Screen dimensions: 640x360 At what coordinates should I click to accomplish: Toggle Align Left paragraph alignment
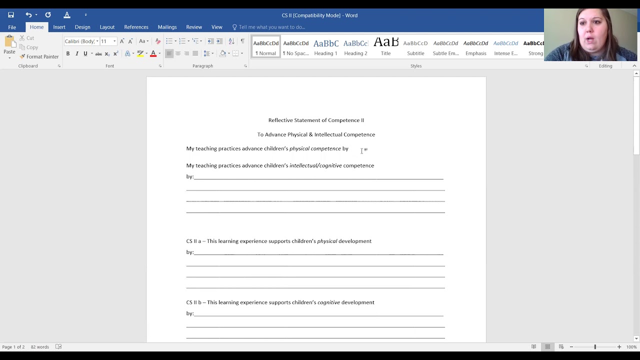169,53
